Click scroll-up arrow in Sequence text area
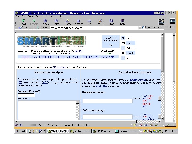The width and height of the screenshot is (192, 144). [78, 102]
